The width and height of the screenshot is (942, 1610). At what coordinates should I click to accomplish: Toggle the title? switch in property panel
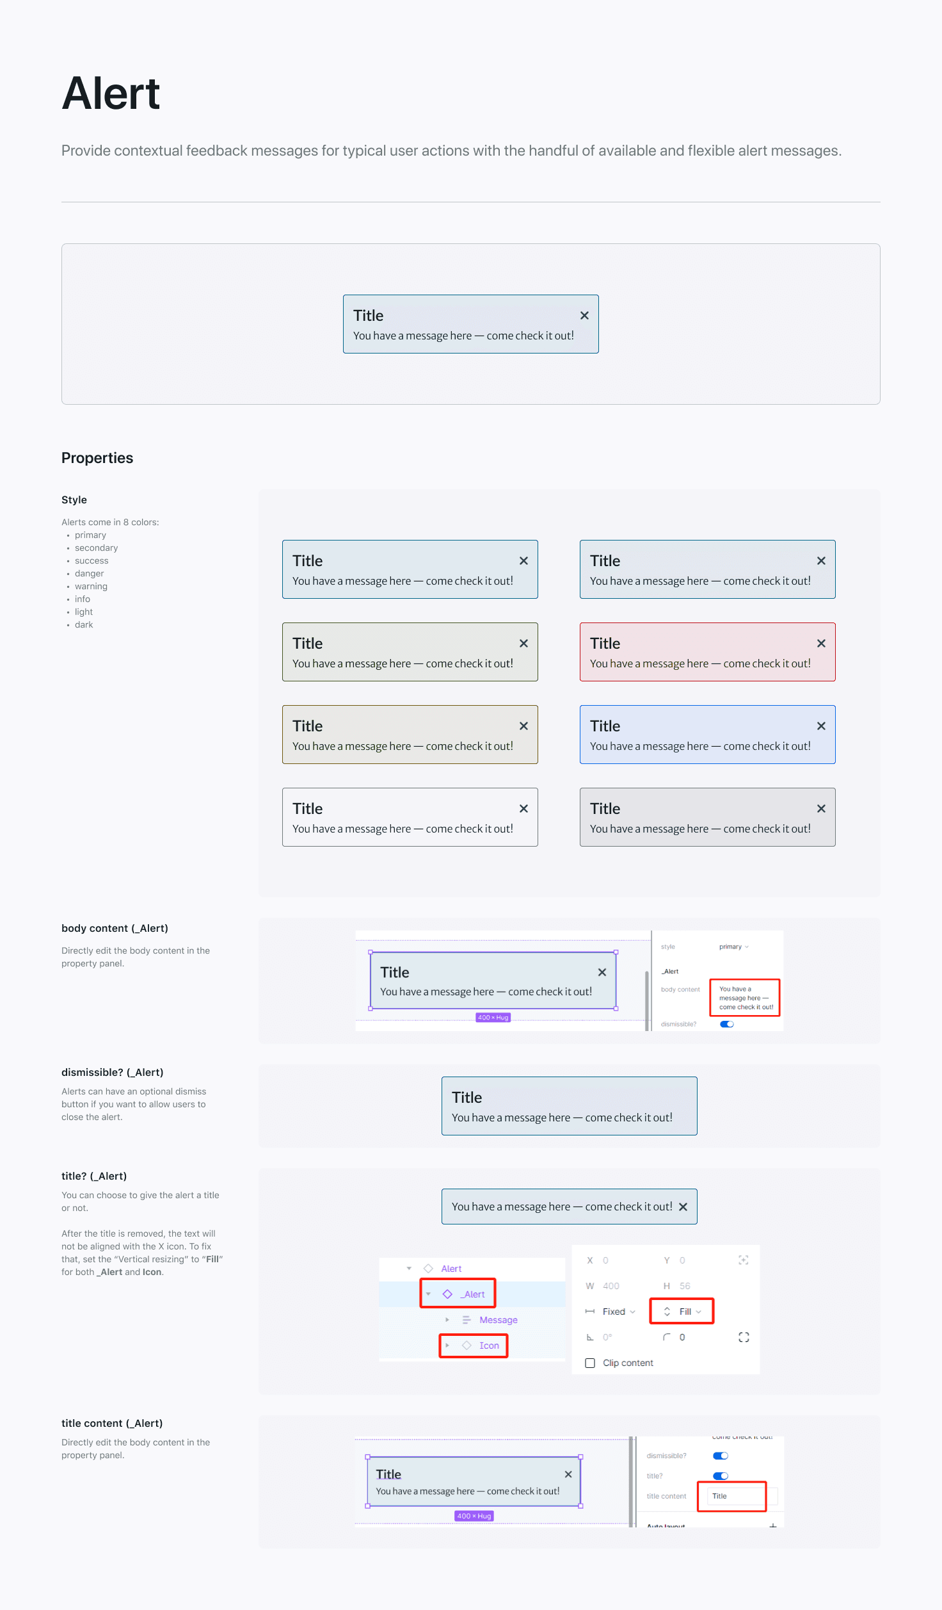[721, 1476]
